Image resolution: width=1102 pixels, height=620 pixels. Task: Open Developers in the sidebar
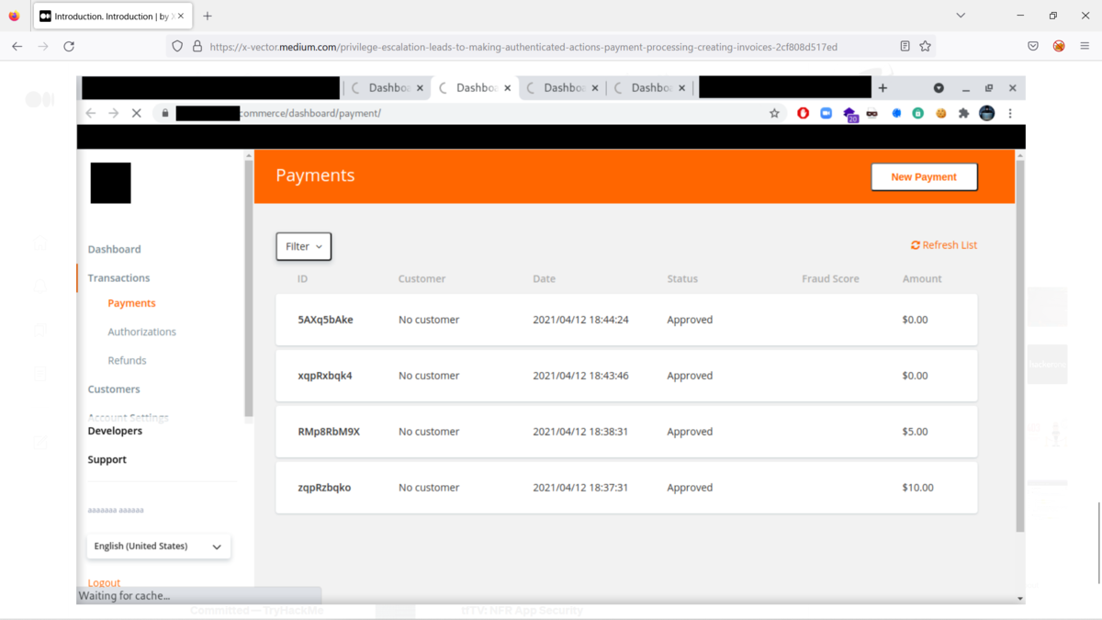pos(115,431)
